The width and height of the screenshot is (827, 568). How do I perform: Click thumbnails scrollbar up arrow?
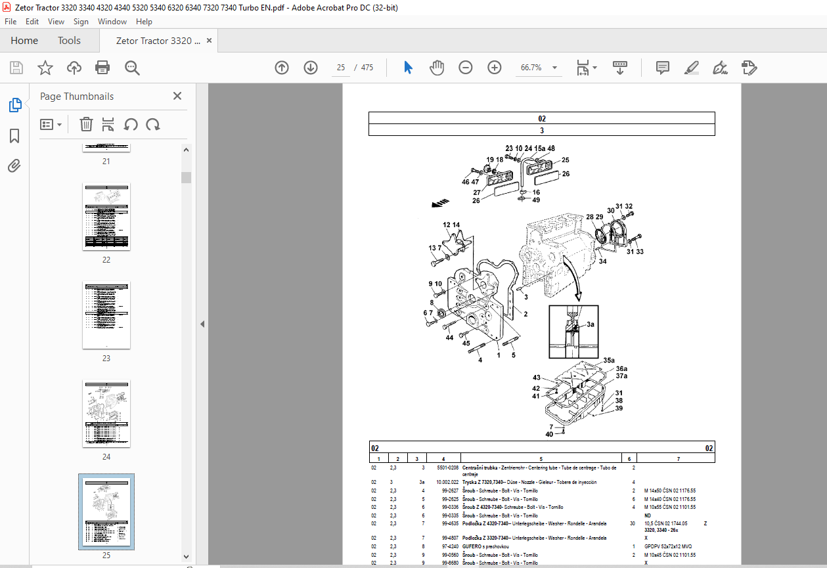(x=187, y=150)
